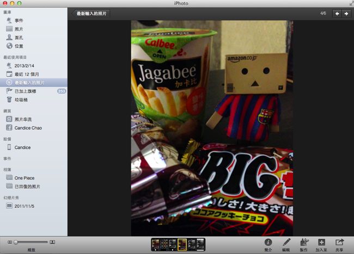Click the 網頁 section header
Image resolution: width=354 pixels, height=254 pixels.
7,111
